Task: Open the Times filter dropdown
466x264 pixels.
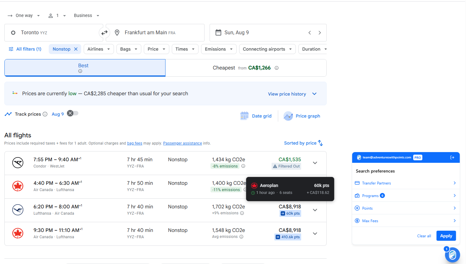Action: pos(185,49)
